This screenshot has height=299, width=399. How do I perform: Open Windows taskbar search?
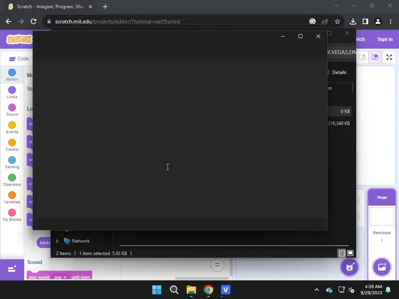coord(174,290)
